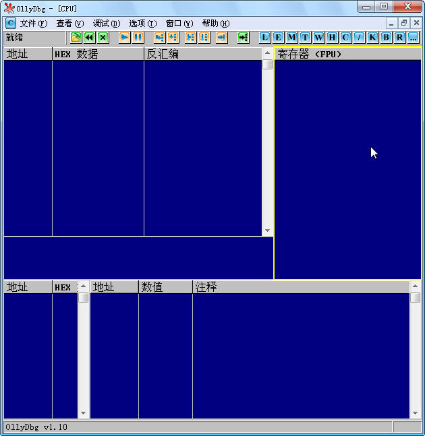Restore down the inner CPU child window
425x436 pixels.
tap(404, 24)
